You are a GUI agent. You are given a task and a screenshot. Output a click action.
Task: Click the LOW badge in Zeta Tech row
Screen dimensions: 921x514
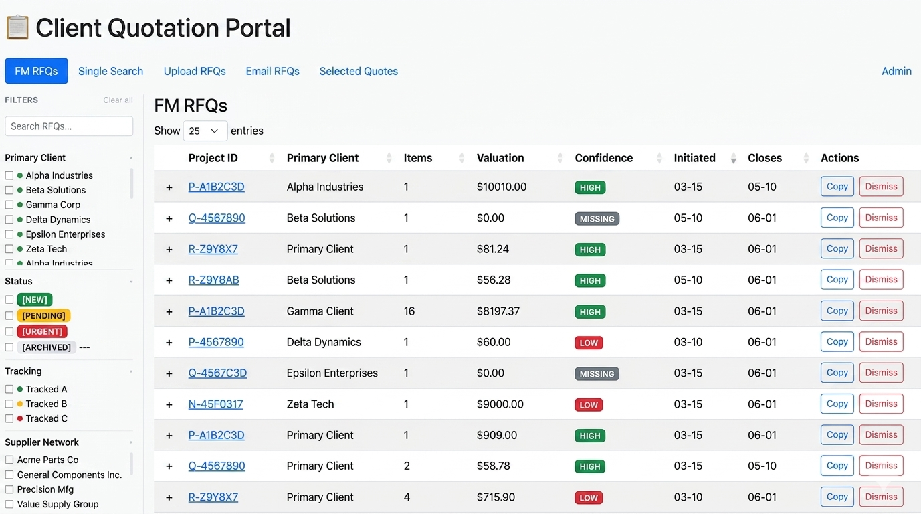tap(589, 405)
